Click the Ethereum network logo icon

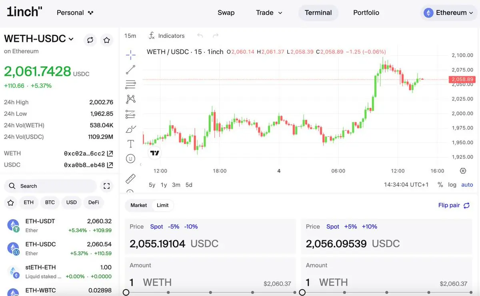pyautogui.click(x=429, y=13)
